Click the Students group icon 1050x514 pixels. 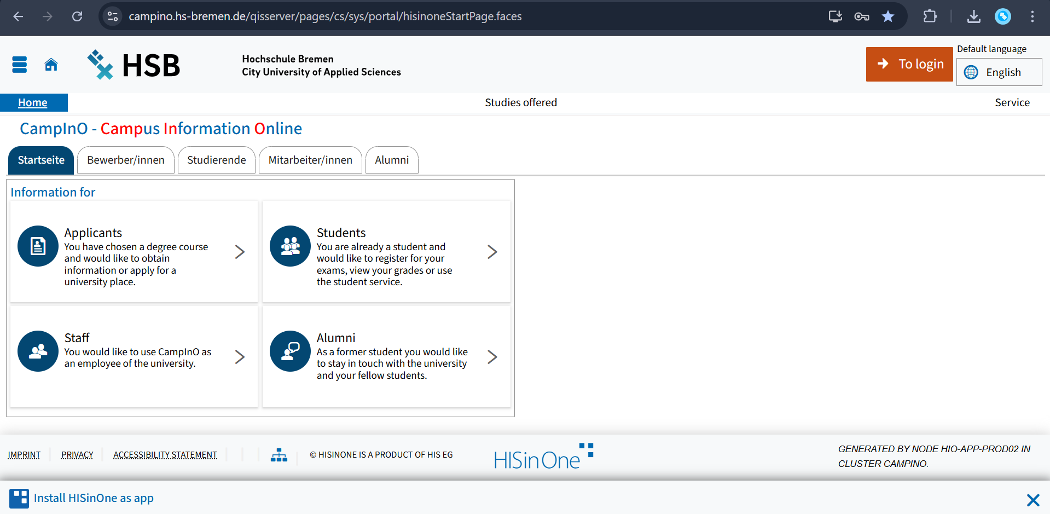290,246
